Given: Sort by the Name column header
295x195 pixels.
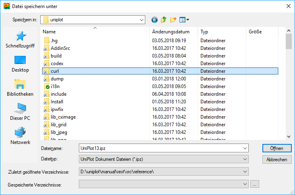Looking at the screenshot, I should point(49,32).
